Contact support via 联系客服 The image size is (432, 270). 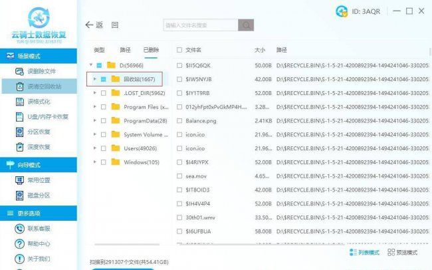pos(33,229)
